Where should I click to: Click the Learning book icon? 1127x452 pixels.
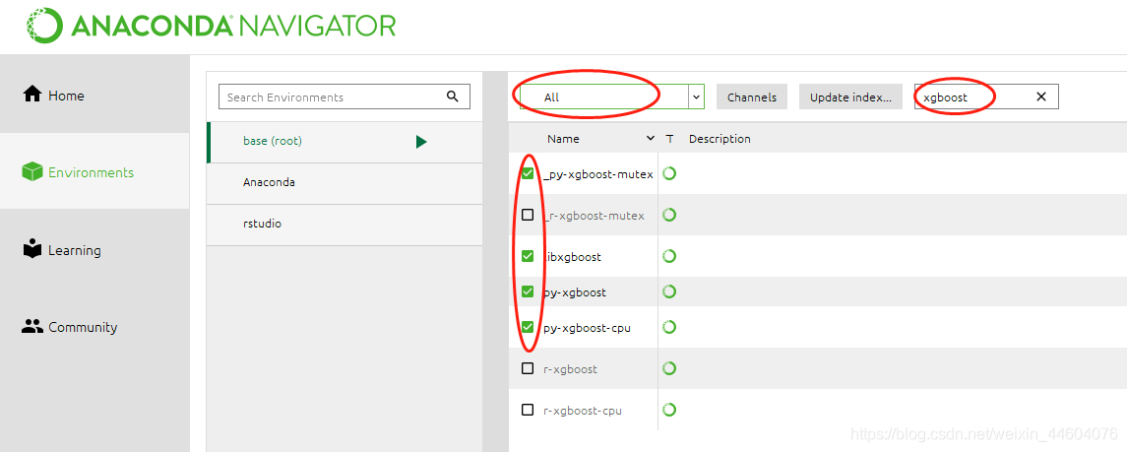point(32,249)
